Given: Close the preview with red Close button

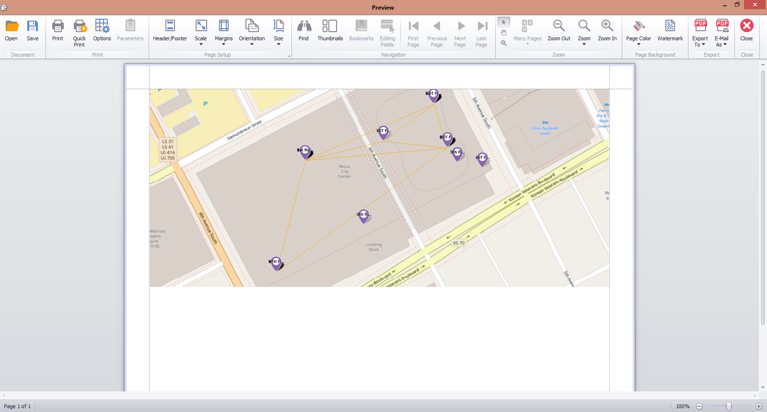Looking at the screenshot, I should [746, 27].
